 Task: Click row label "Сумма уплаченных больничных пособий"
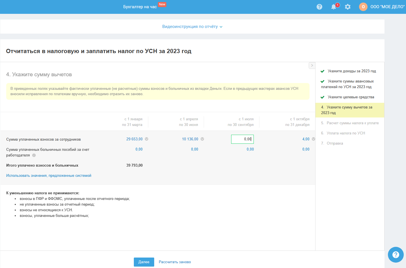pos(48,152)
